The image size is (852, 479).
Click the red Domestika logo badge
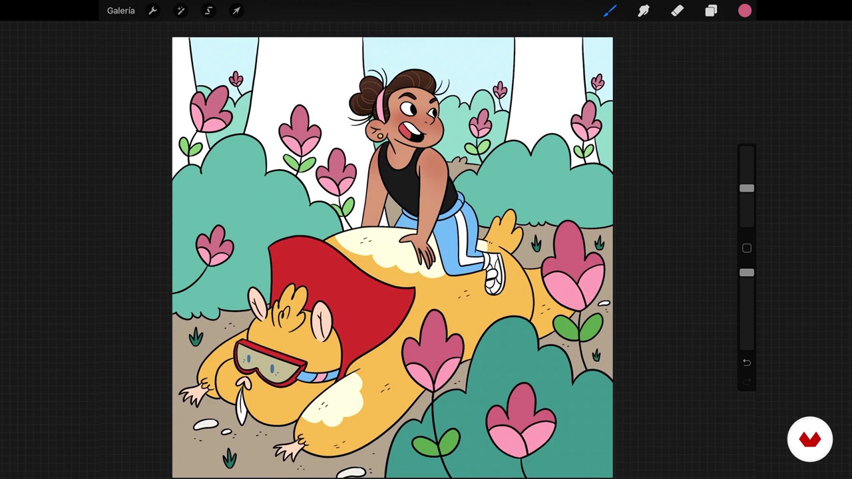(x=809, y=439)
